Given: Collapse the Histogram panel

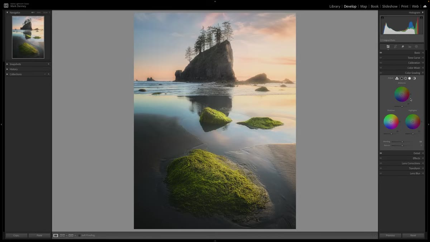Looking at the screenshot, I should tap(422, 13).
